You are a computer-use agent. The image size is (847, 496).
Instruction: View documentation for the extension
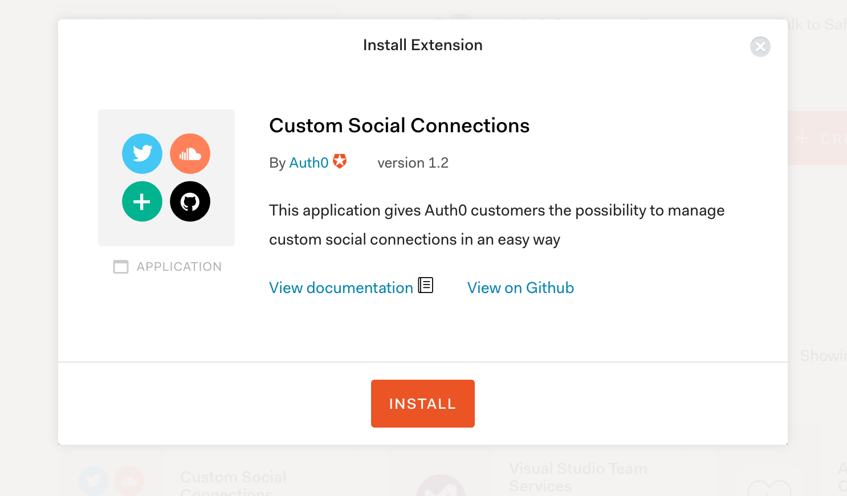pyautogui.click(x=340, y=287)
